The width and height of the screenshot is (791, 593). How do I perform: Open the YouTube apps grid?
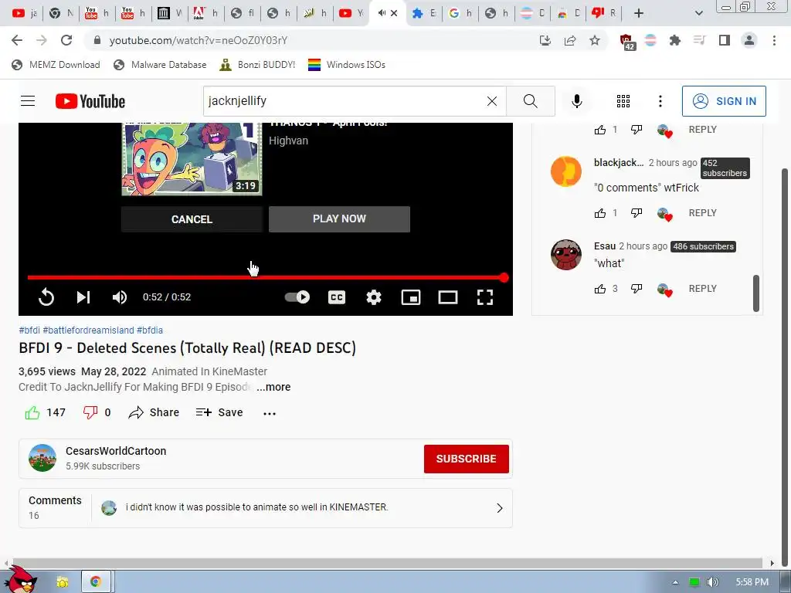623,101
